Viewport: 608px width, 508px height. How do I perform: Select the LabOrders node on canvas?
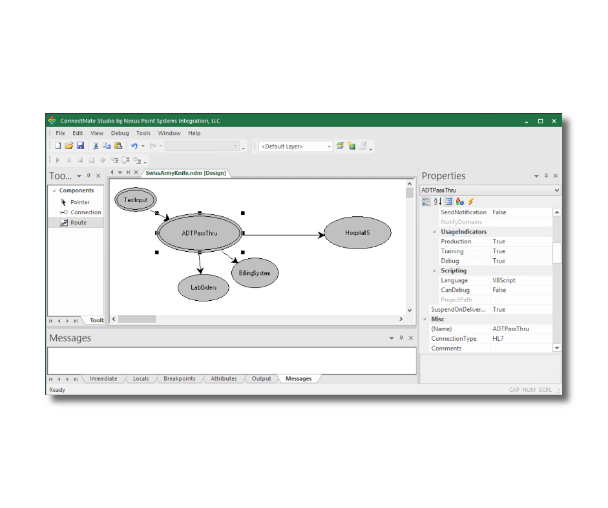(203, 287)
